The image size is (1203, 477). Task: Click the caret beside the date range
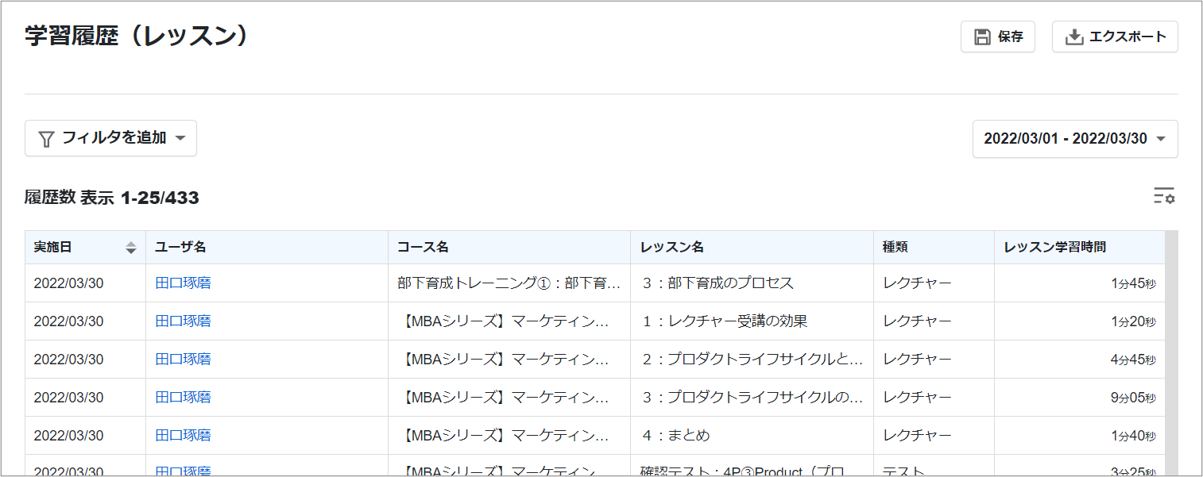click(x=1161, y=139)
